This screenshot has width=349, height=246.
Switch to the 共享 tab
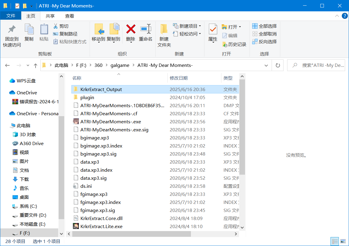click(x=50, y=16)
